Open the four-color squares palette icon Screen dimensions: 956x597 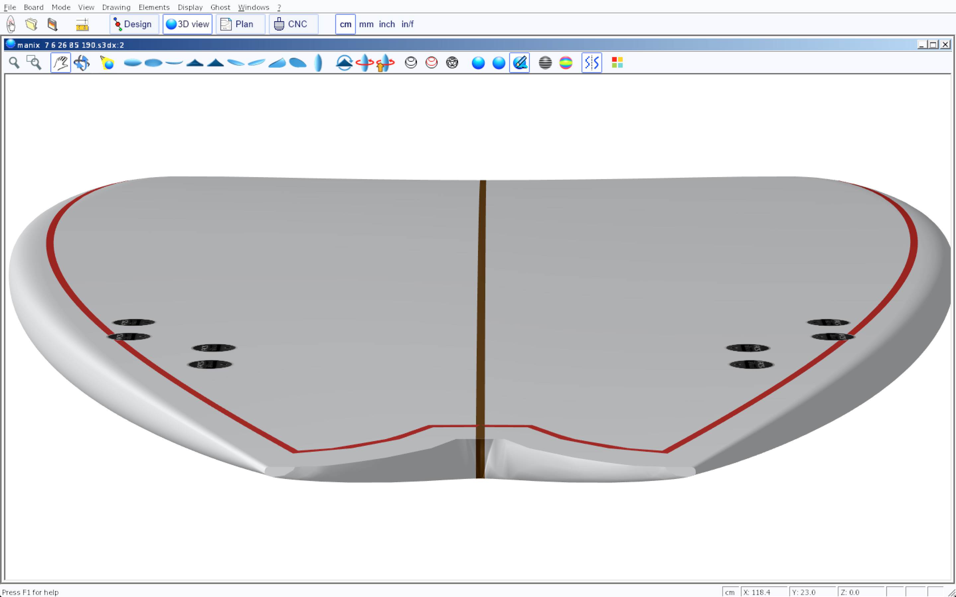[x=617, y=63]
